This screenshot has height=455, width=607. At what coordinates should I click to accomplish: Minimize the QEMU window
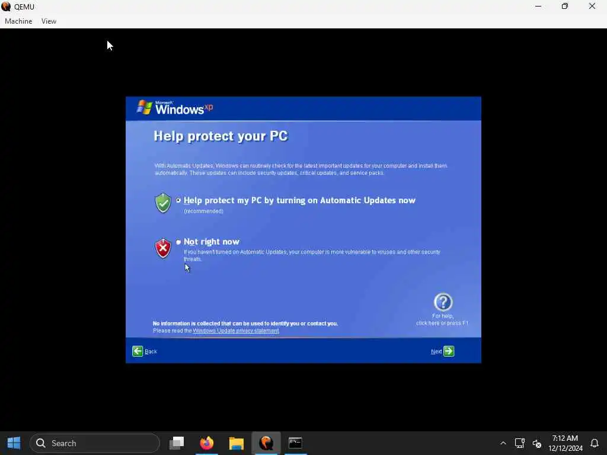click(x=538, y=6)
